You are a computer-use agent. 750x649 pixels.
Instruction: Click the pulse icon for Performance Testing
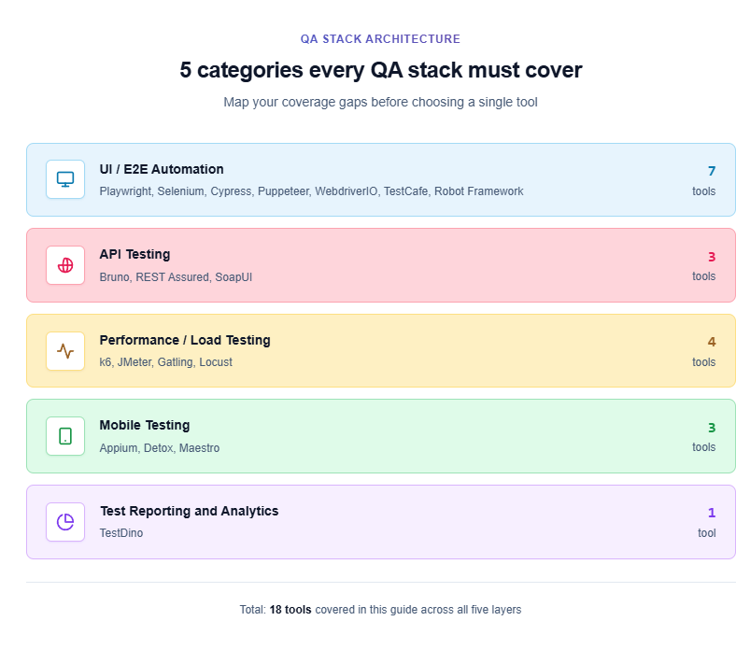[x=65, y=351]
